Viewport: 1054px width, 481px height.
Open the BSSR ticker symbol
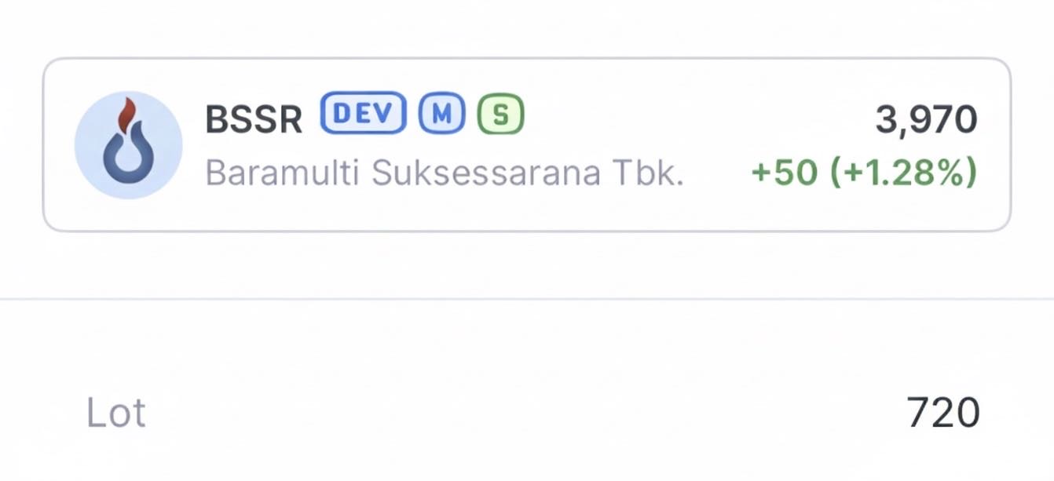click(254, 120)
